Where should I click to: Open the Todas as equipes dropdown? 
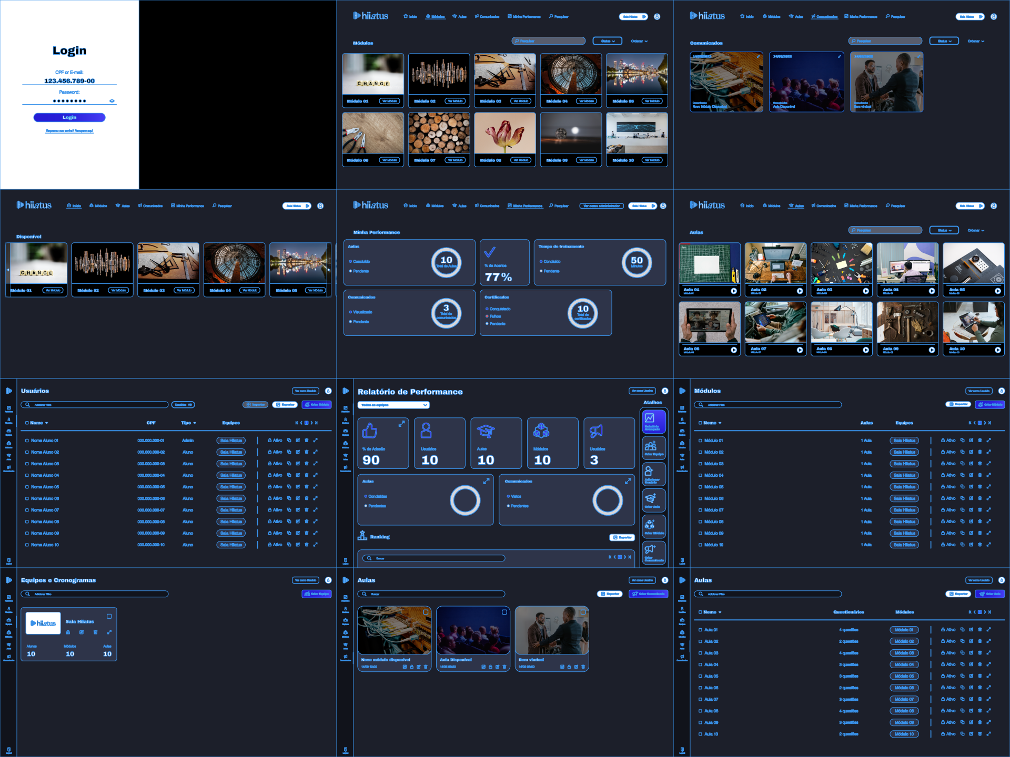393,405
